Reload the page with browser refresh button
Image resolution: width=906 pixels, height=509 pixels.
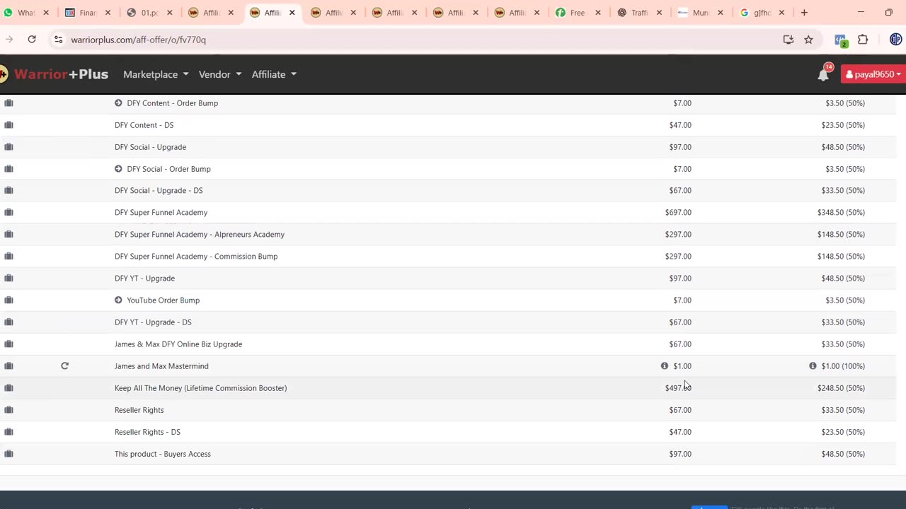coord(32,40)
